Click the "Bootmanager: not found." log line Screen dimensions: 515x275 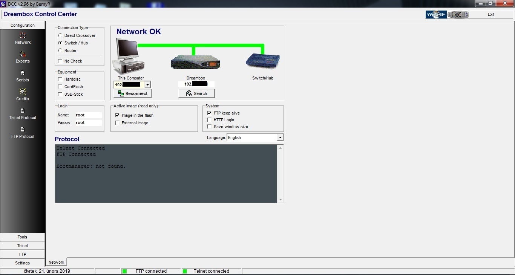91,167
